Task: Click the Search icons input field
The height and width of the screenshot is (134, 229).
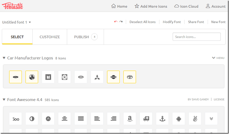Action: click(x=197, y=37)
